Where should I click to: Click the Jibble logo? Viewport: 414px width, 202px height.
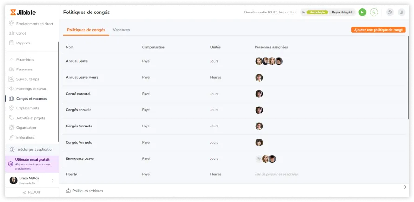[x=23, y=12]
